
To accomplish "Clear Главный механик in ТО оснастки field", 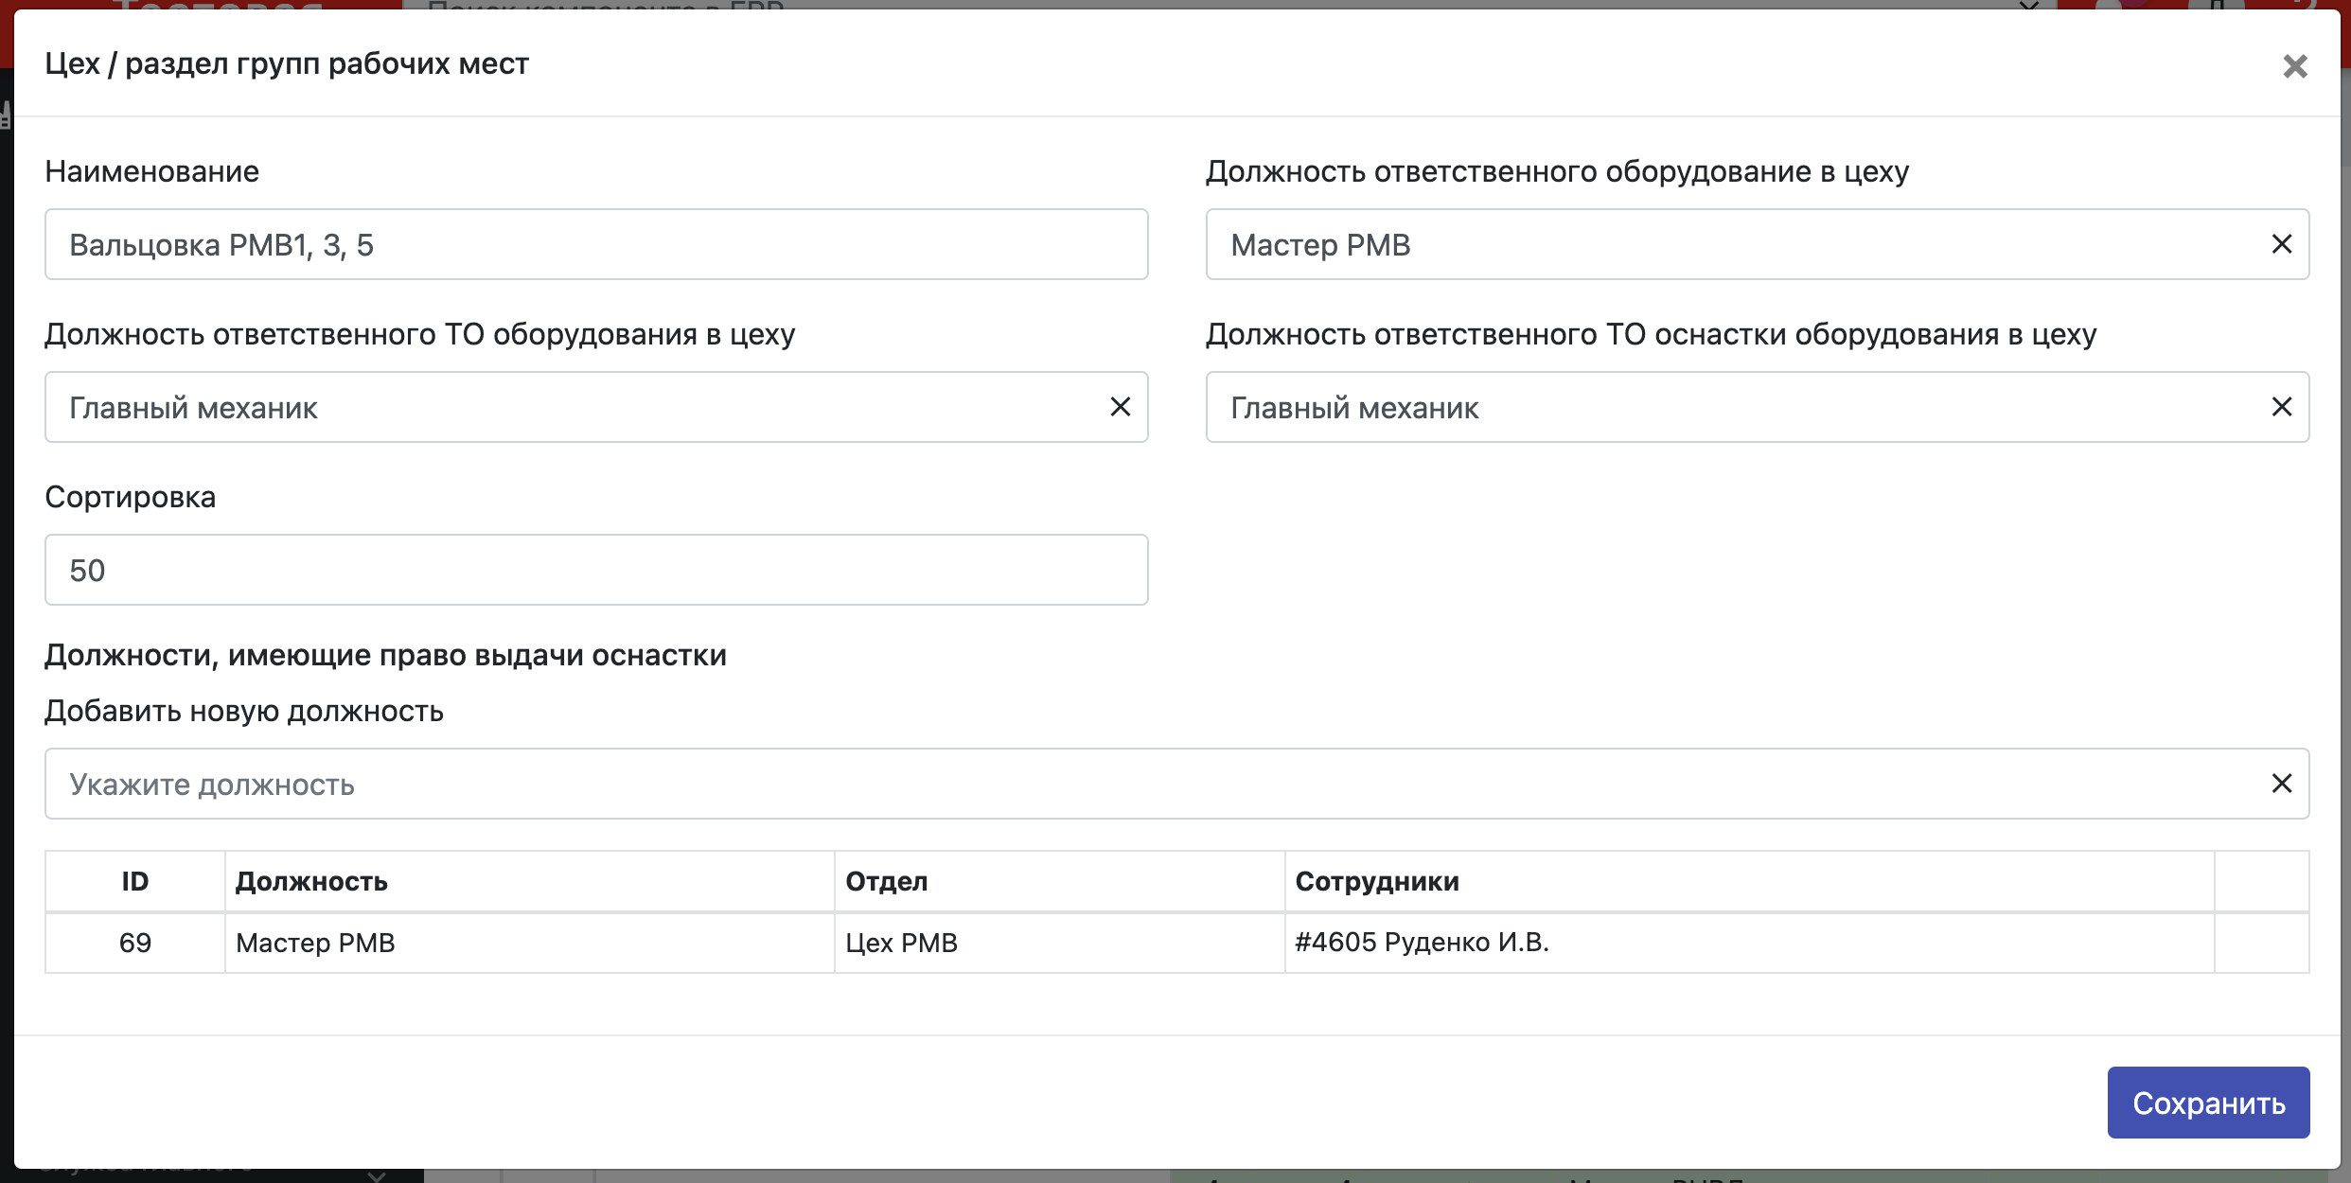I will point(2281,407).
